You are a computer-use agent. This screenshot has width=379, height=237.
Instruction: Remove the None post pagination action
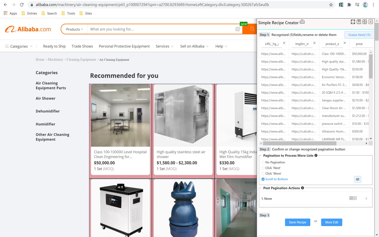(355, 198)
